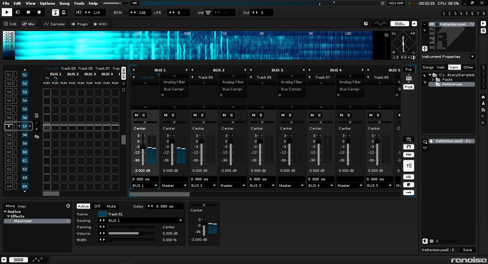Screen dimensions: 488x264
Task: Open the user folder icon
Action: tap(483, 104)
